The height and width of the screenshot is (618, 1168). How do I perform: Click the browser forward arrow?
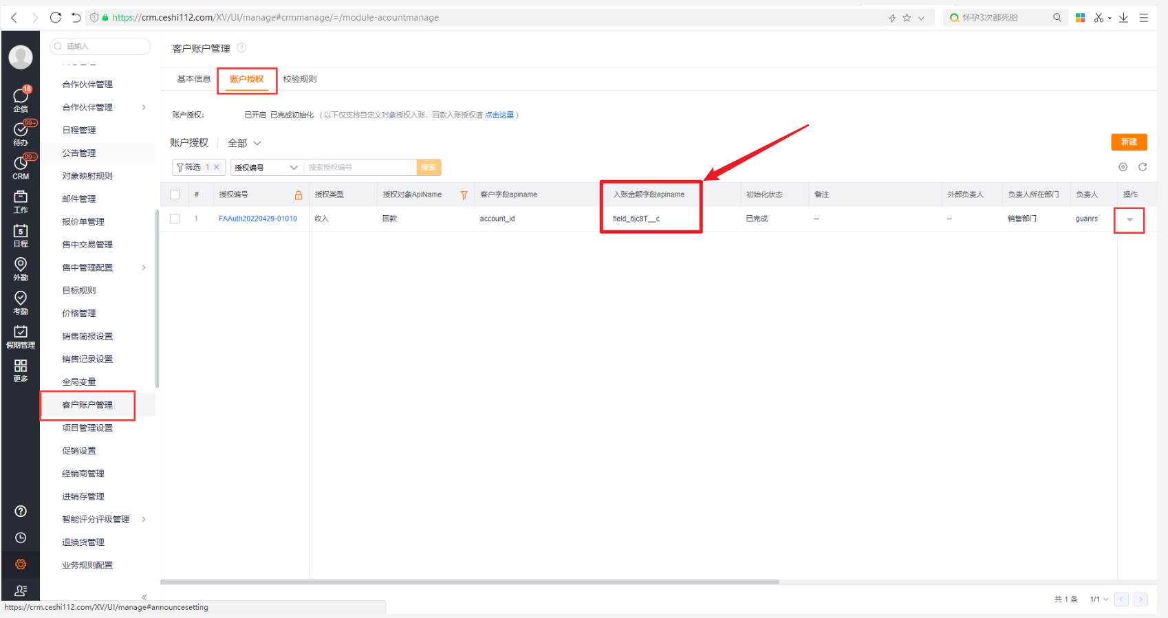[x=34, y=18]
